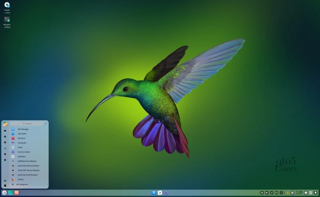
Task: Open Music shortcut in launcher sidebar
Action: (x=5, y=148)
